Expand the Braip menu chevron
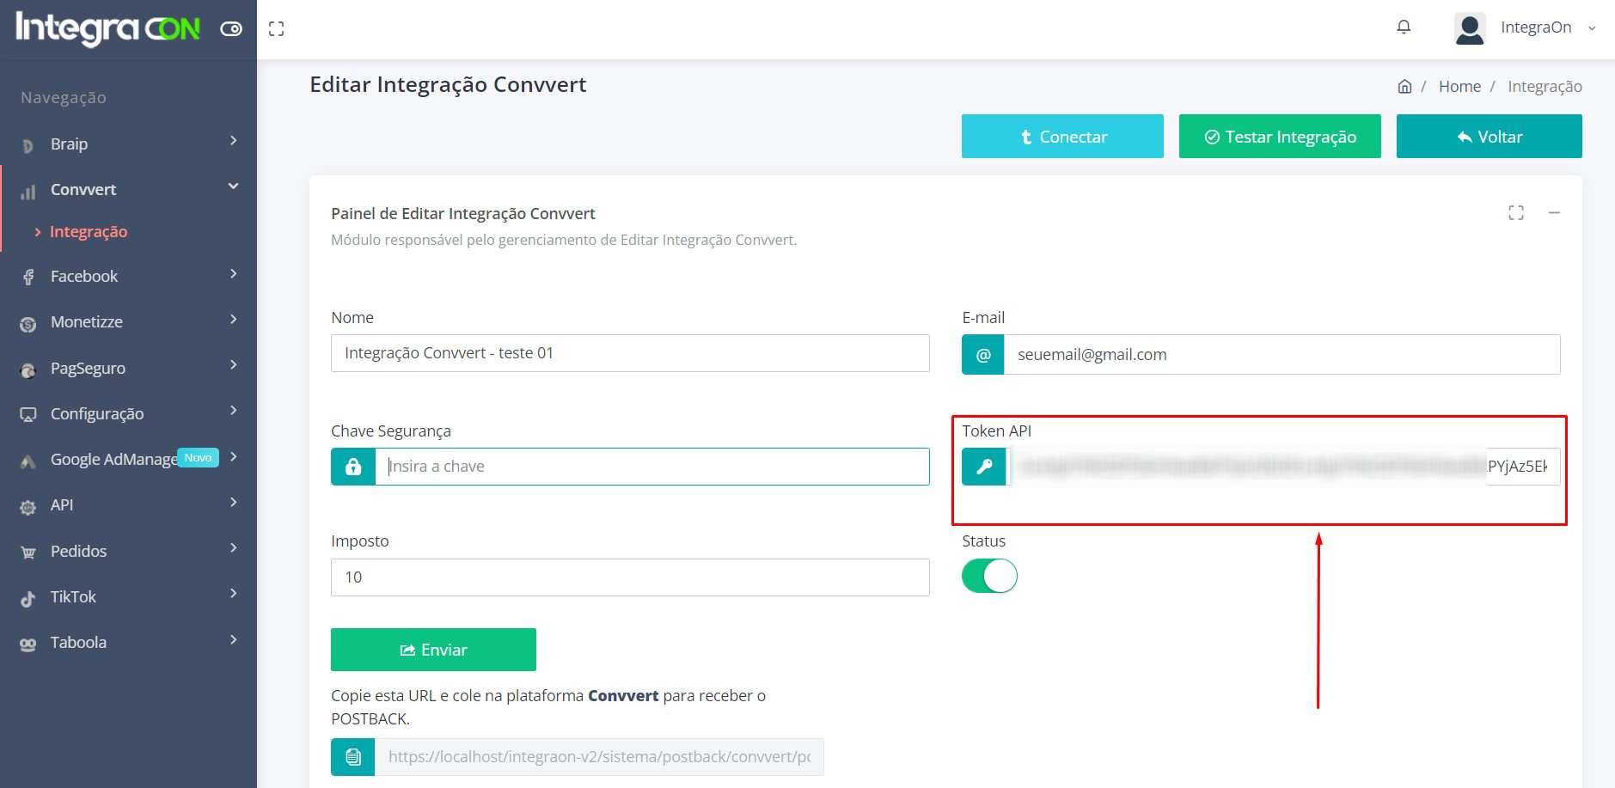Viewport: 1615px width, 788px height. tap(233, 141)
